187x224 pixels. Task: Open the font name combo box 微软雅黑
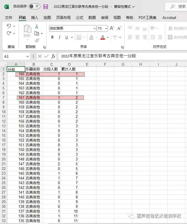click(x=72, y=28)
